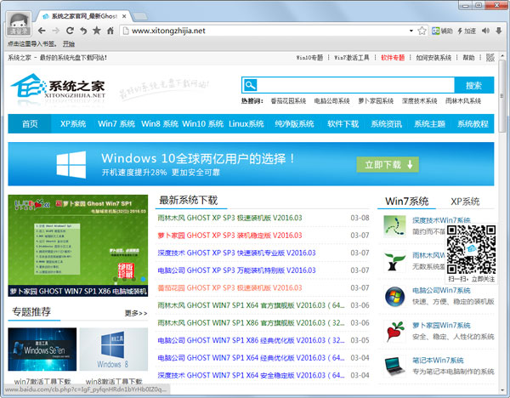Click the Win10专题 top link

click(x=309, y=58)
